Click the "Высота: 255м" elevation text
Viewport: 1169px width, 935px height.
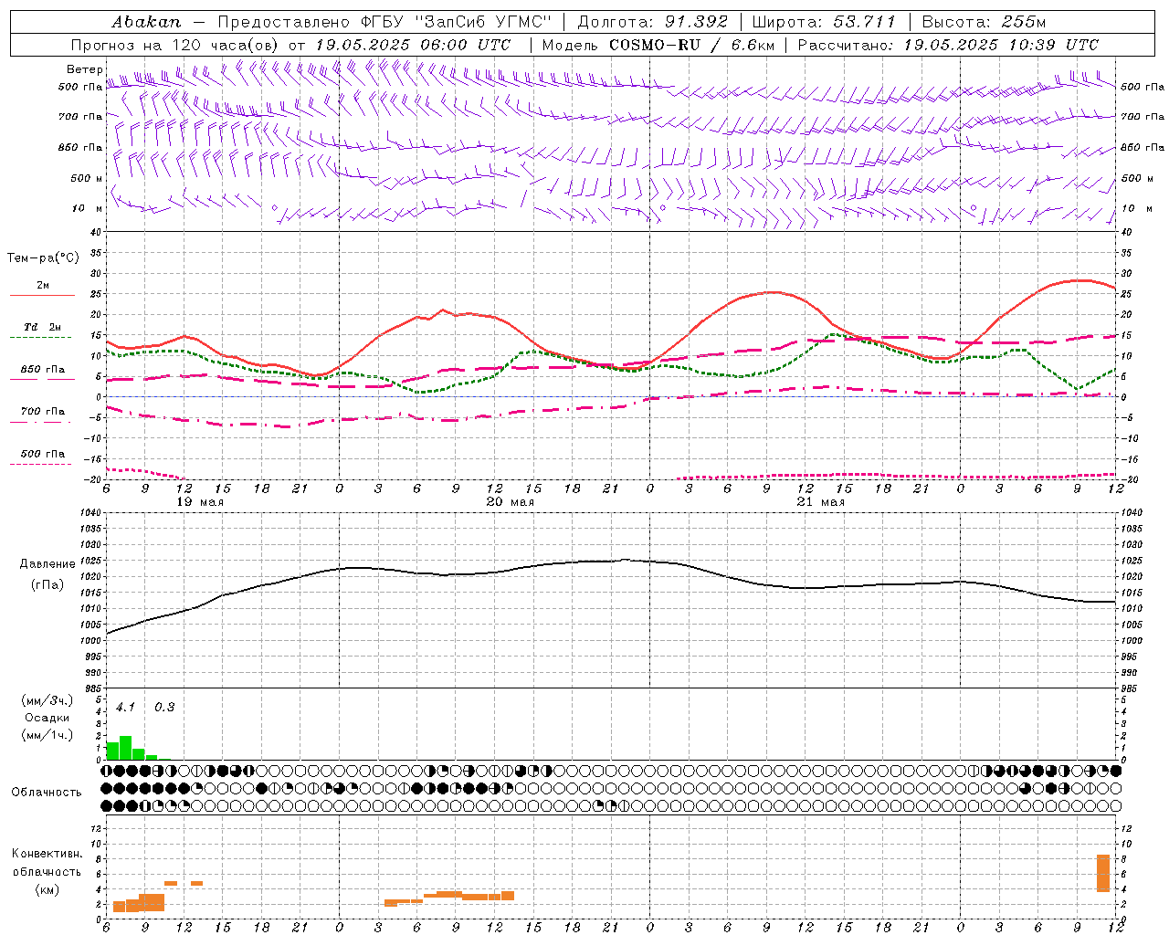(984, 22)
